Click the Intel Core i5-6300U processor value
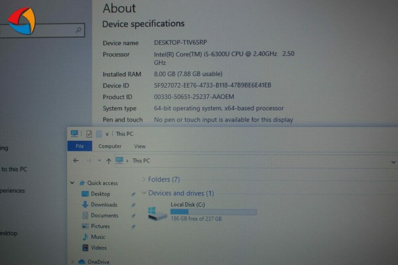 [x=224, y=58]
